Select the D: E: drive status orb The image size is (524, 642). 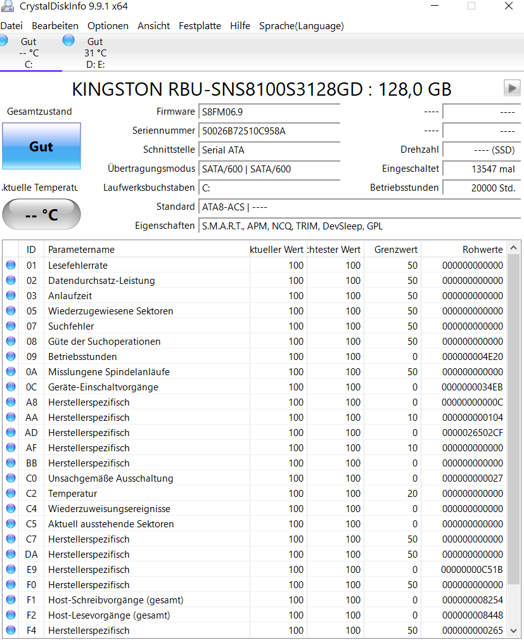(68, 40)
